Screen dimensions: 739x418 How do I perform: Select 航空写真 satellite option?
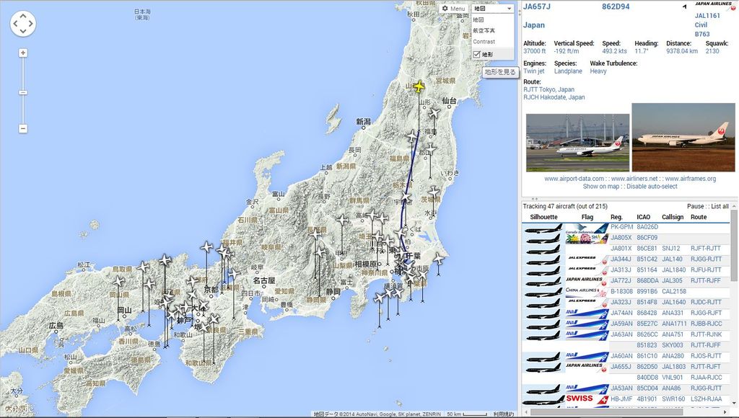coord(484,30)
